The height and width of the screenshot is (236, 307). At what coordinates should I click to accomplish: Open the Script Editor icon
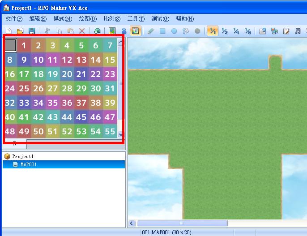pos(286,31)
